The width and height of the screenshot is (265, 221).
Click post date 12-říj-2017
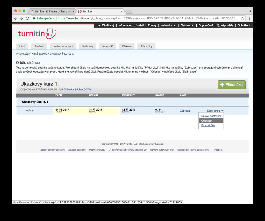click(x=128, y=110)
